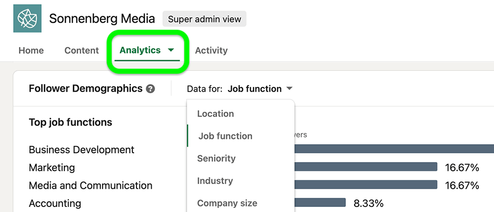Screen dimensions: 494x212
Task: Click the Accounting row label
Action: coord(55,203)
